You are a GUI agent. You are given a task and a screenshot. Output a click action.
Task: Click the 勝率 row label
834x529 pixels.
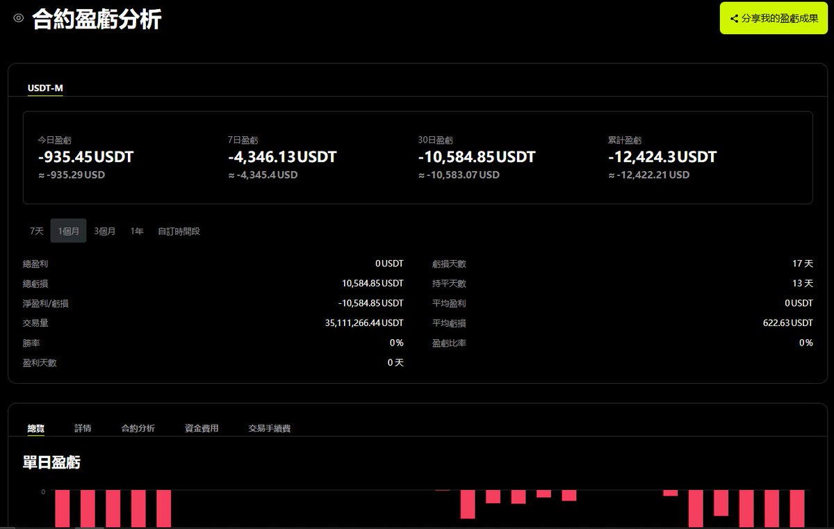(x=31, y=343)
